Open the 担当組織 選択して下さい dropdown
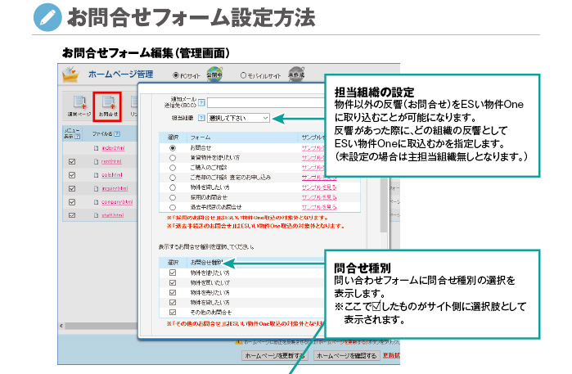This screenshot has width=572, height=374. click(239, 118)
